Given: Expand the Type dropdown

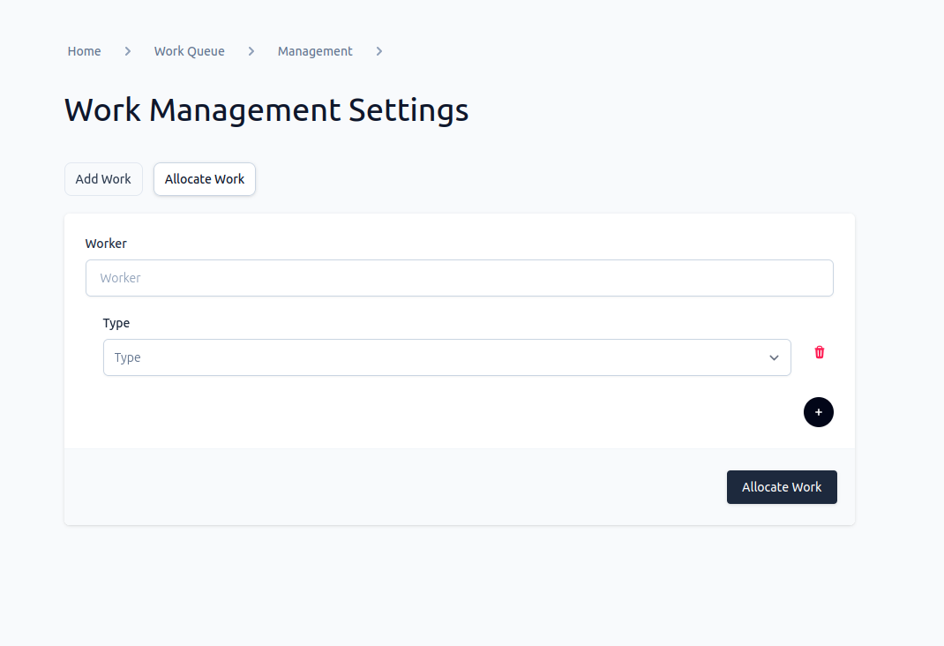Looking at the screenshot, I should pos(446,357).
